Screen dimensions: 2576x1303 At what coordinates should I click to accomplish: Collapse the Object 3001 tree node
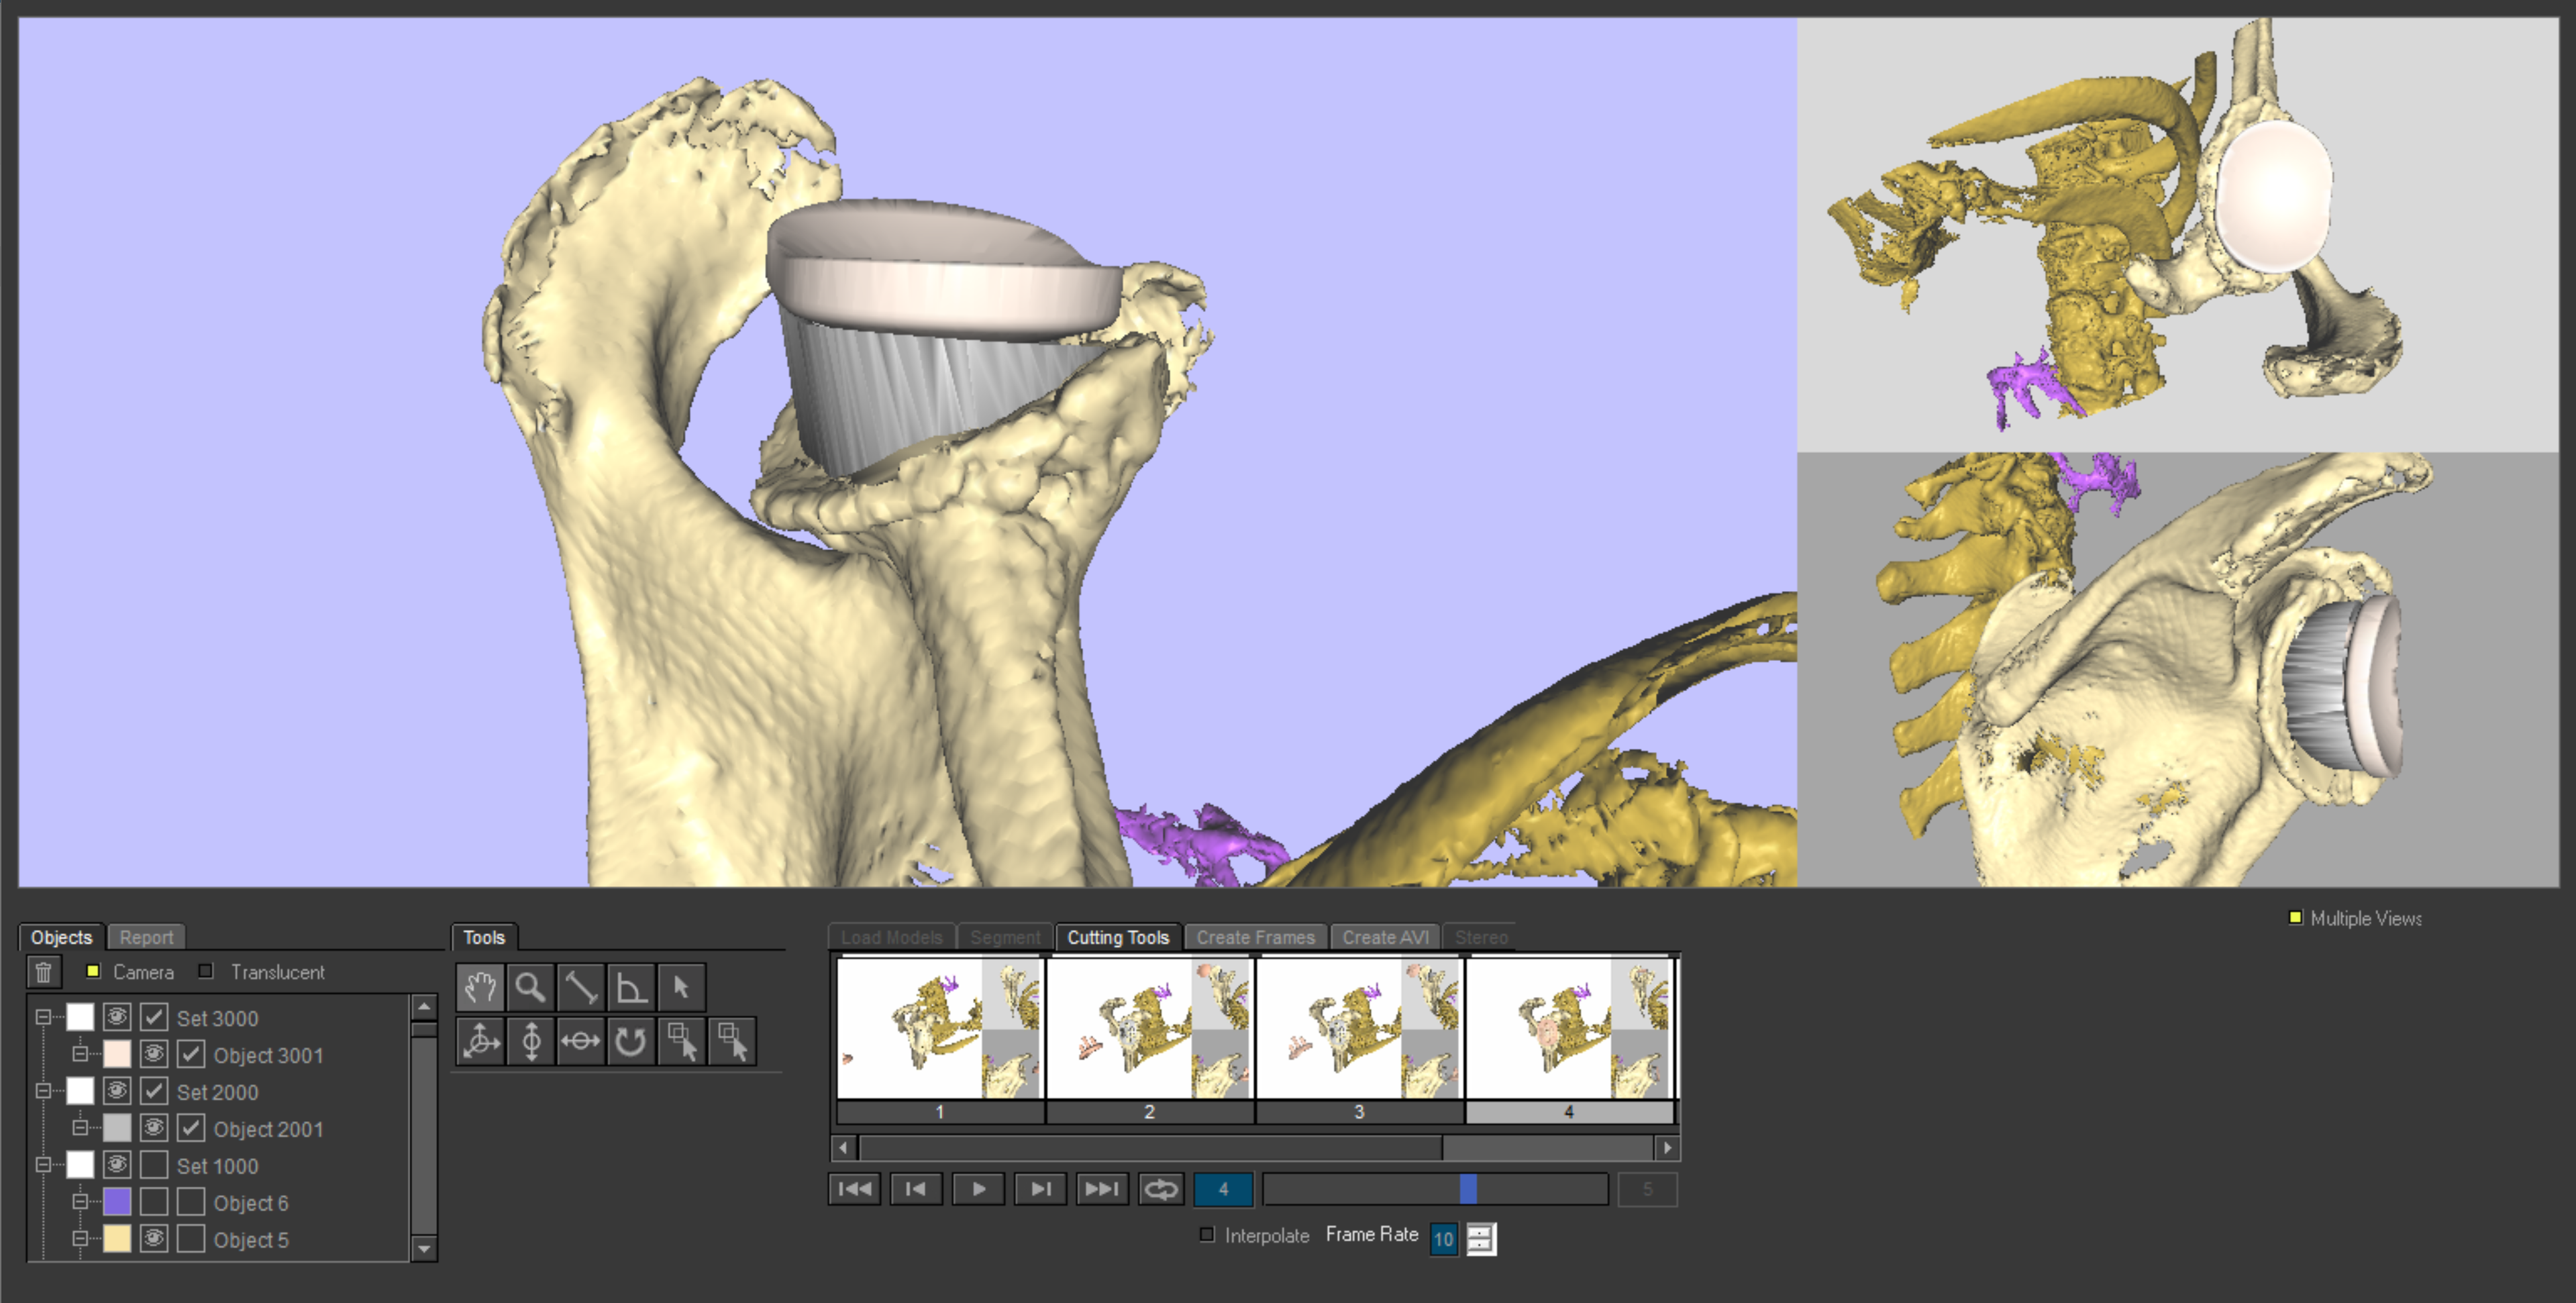click(x=80, y=1054)
